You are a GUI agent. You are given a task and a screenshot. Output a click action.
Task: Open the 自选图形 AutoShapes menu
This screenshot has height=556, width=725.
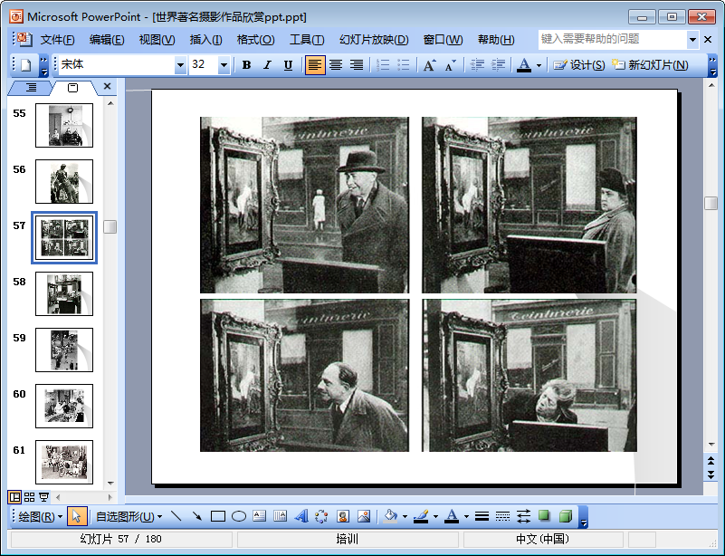coord(129,516)
